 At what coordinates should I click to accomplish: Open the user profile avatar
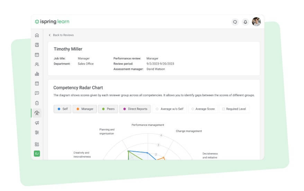point(256,22)
